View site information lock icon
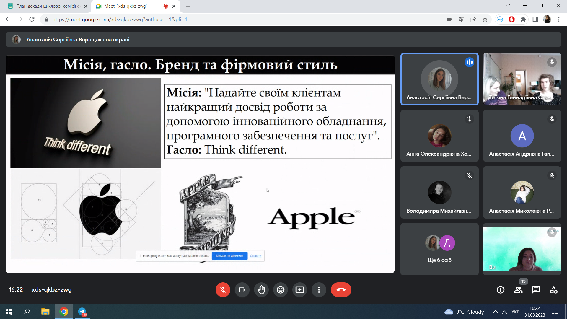567x319 pixels. point(46,19)
